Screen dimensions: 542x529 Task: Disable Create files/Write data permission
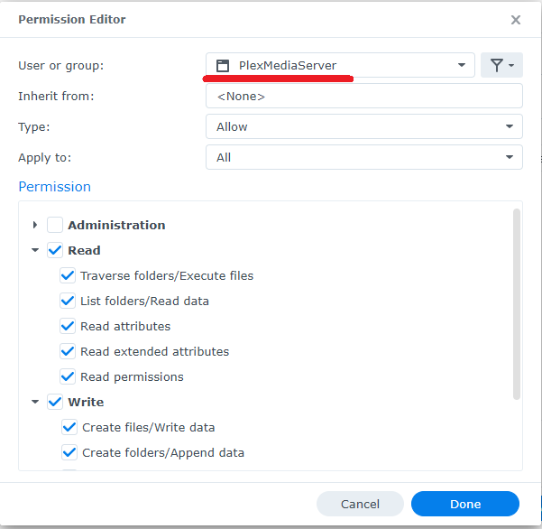(69, 427)
